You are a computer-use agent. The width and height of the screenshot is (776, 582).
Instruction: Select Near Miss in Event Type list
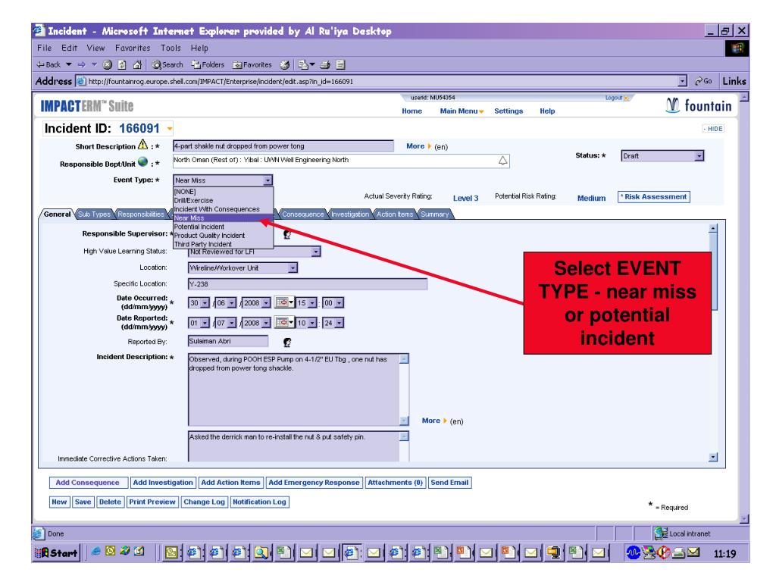coord(223,217)
